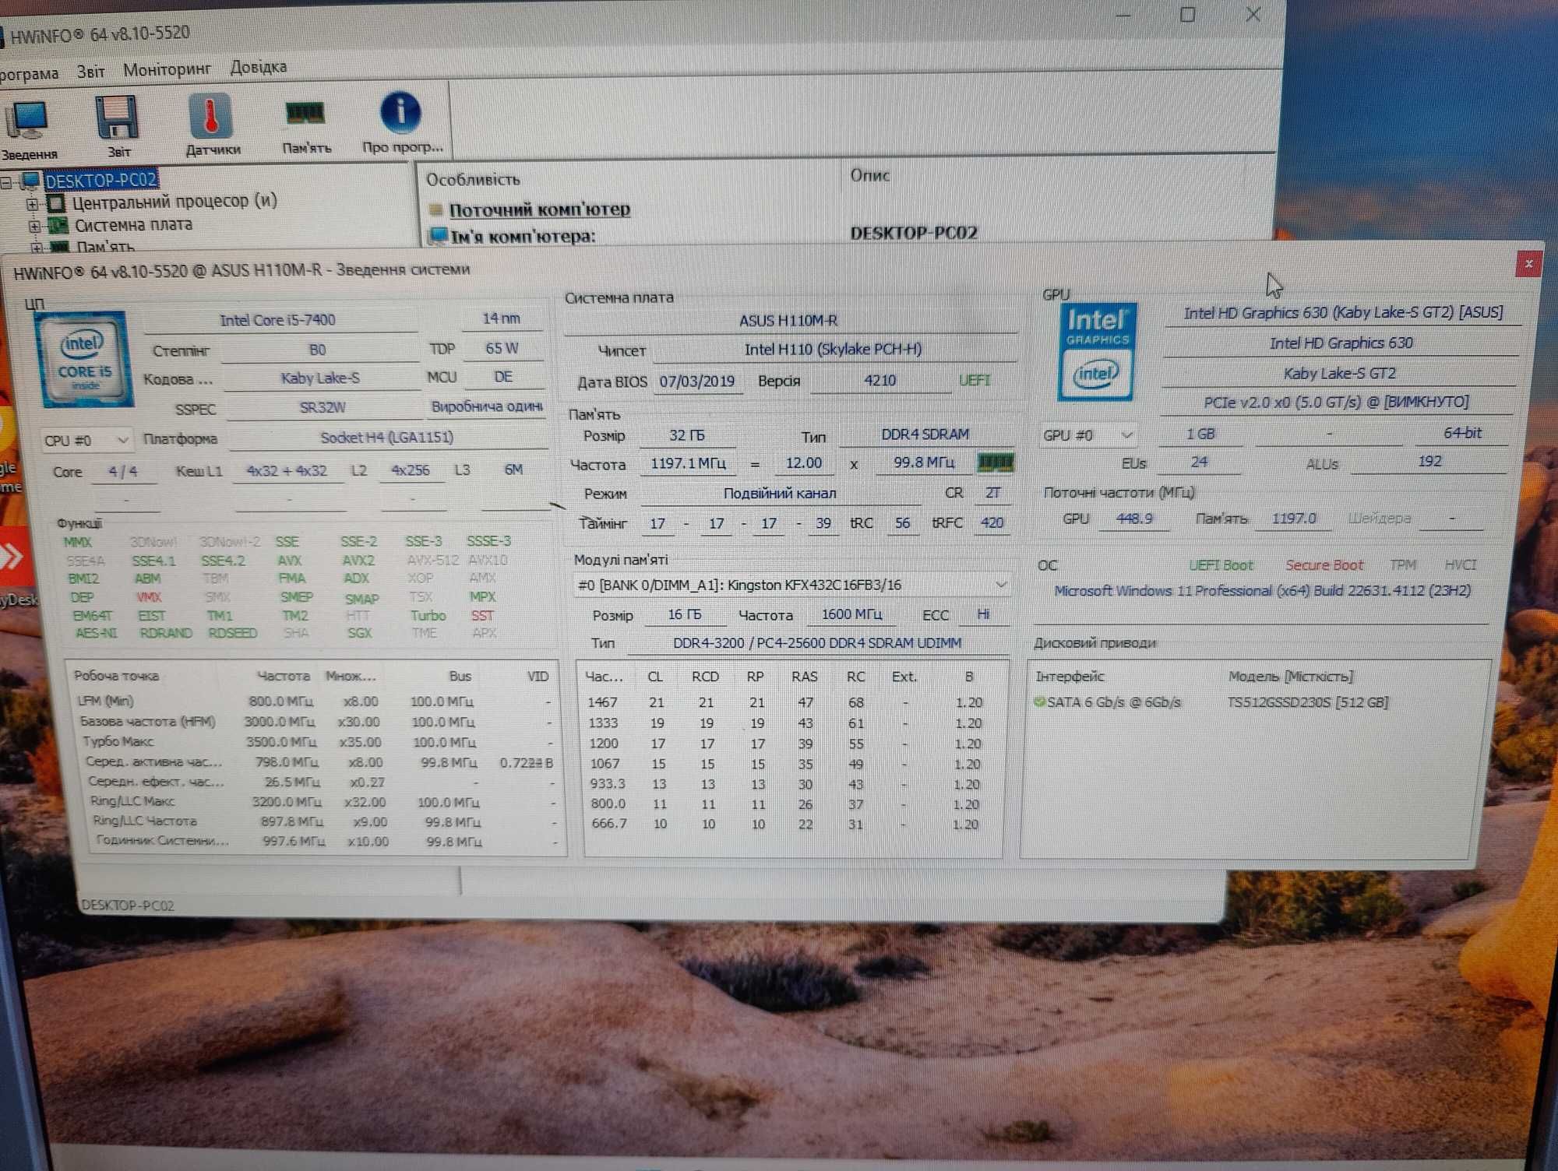The image size is (1558, 1171).
Task: Click the green memory module icon
Action: tap(996, 462)
